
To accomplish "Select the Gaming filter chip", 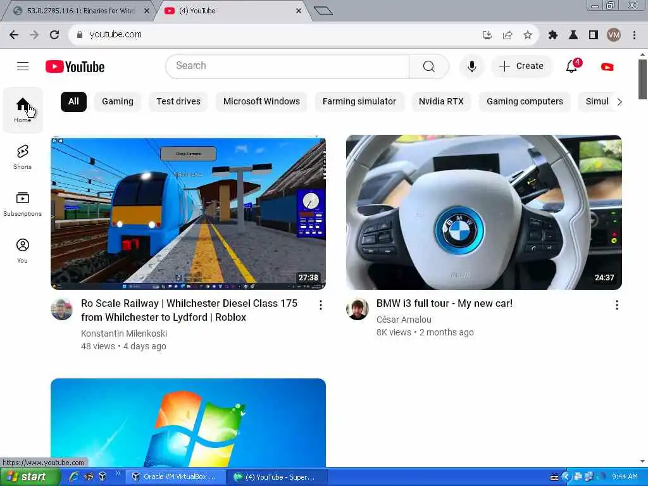I will (x=118, y=102).
